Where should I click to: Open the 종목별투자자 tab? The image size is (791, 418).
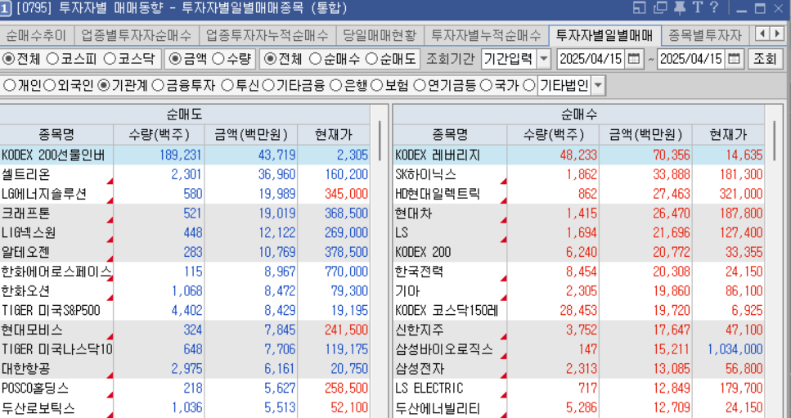[705, 35]
